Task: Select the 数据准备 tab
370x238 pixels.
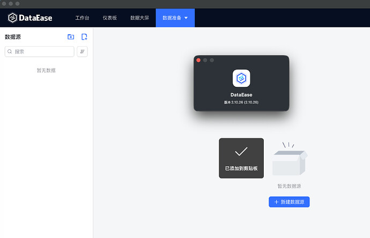Action: 175,18
